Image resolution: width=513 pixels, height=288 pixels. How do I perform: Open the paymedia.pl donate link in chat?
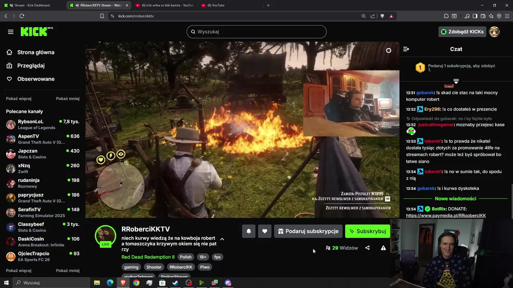446,216
